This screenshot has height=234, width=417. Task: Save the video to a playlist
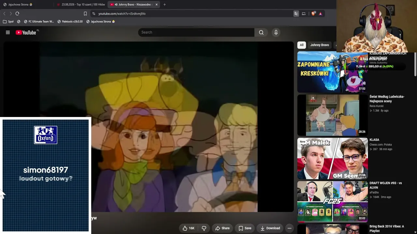[245, 228]
